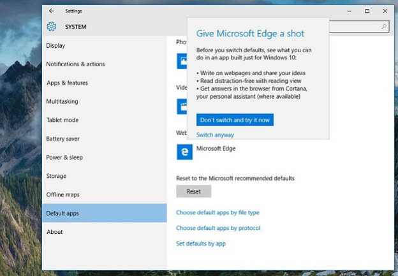398x276 pixels.
Task: Open Offline maps settings
Action: click(63, 194)
